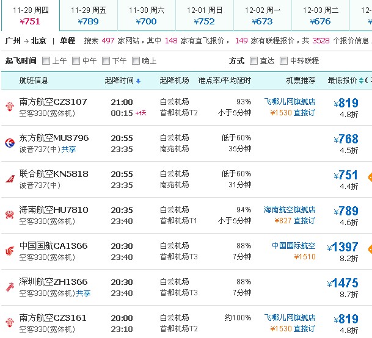
Task: Switch to the 12-01 周日 ¥752 tab
Action: point(205,15)
